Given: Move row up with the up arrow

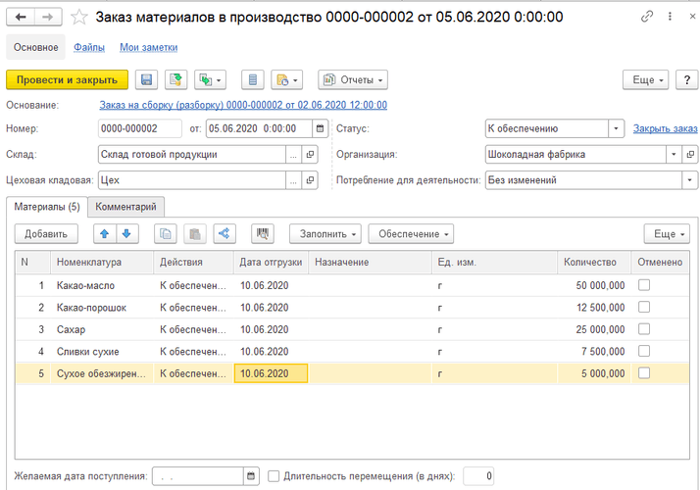Looking at the screenshot, I should pyautogui.click(x=104, y=233).
